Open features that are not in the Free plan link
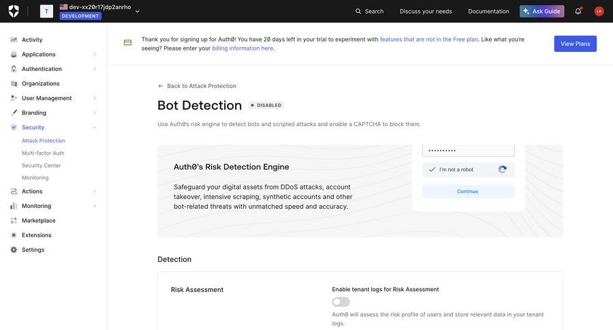The image size is (613, 330). coord(429,39)
